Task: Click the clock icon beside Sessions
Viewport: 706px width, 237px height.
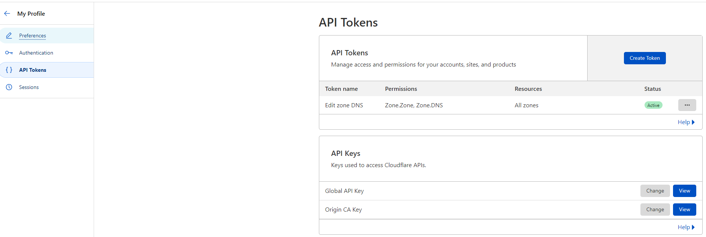Action: pos(9,87)
